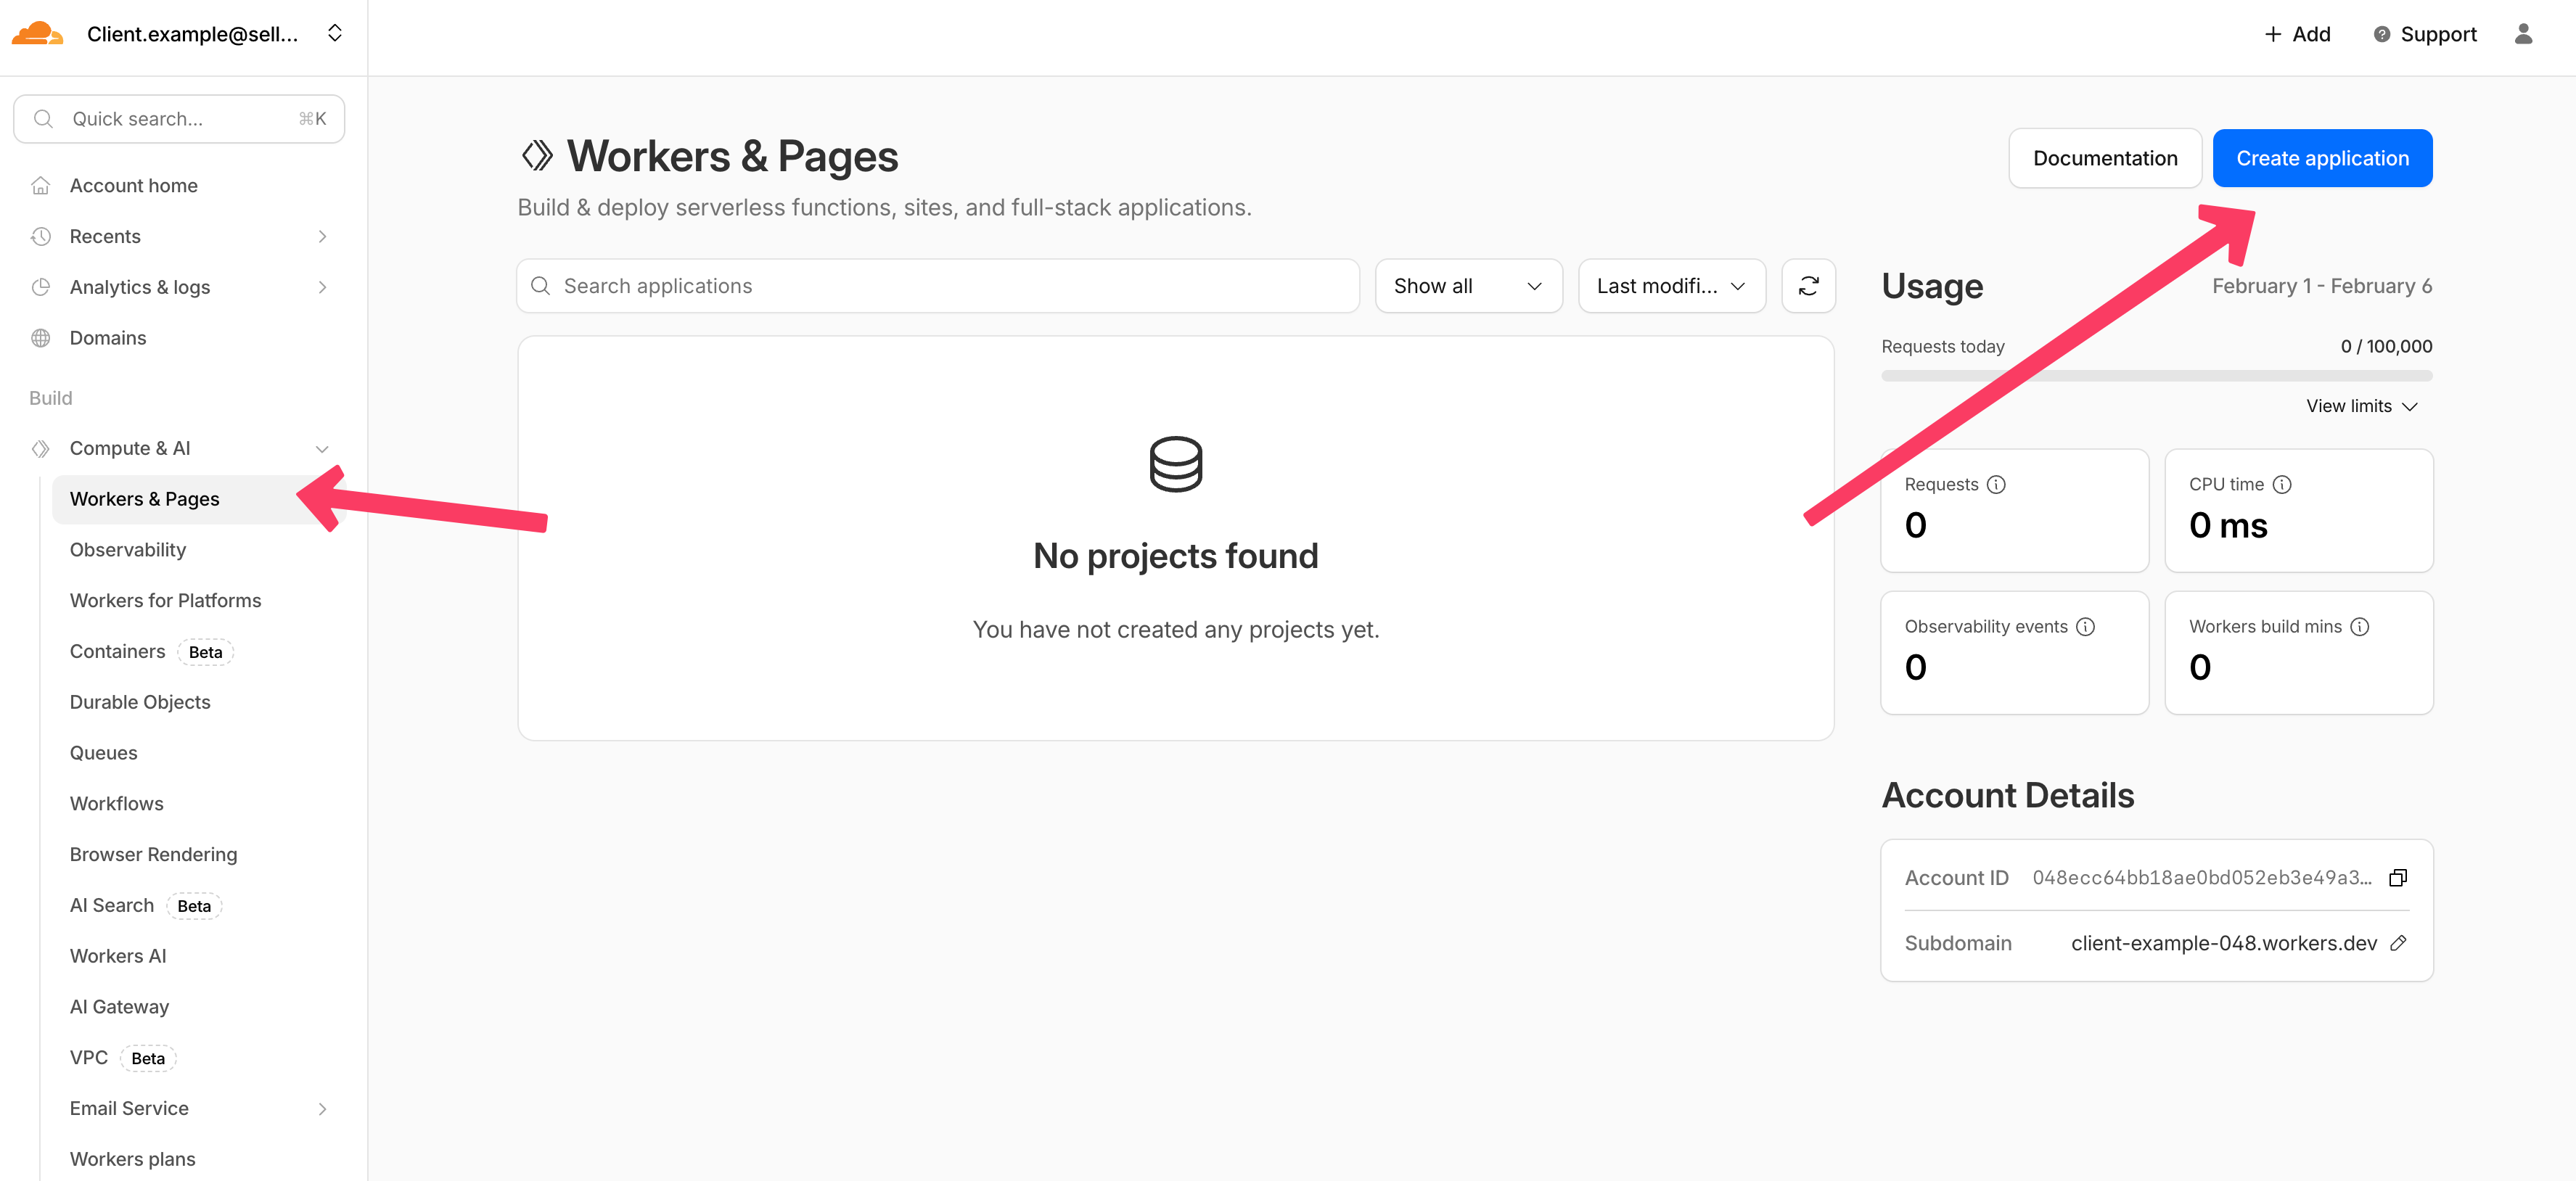Open Durable Objects in sidebar
This screenshot has width=2576, height=1181.
point(140,702)
